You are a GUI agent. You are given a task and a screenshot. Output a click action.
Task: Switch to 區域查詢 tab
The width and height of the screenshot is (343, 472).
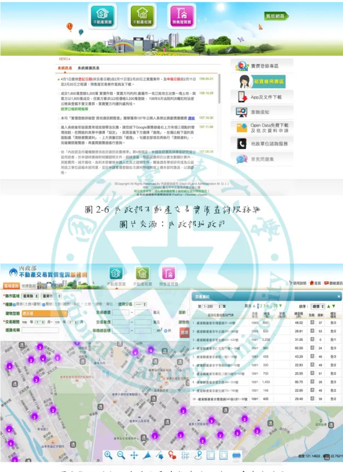click(11, 285)
